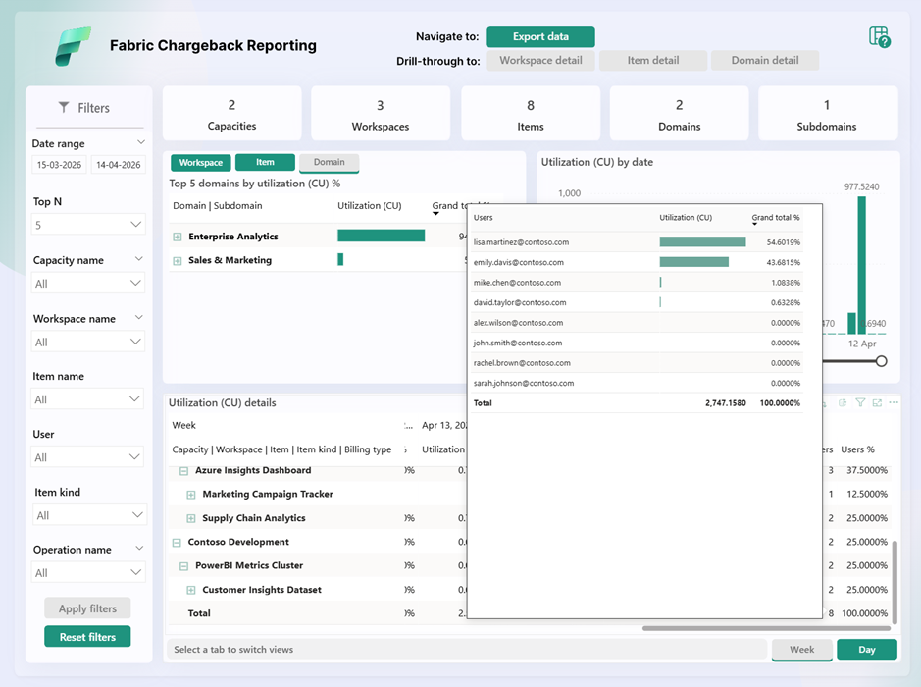Switch to the Domain tab
Image resolution: width=921 pixels, height=687 pixels.
pos(329,162)
